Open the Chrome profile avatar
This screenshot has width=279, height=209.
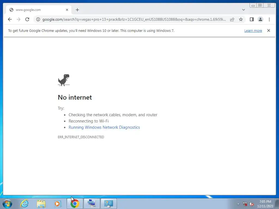260,19
